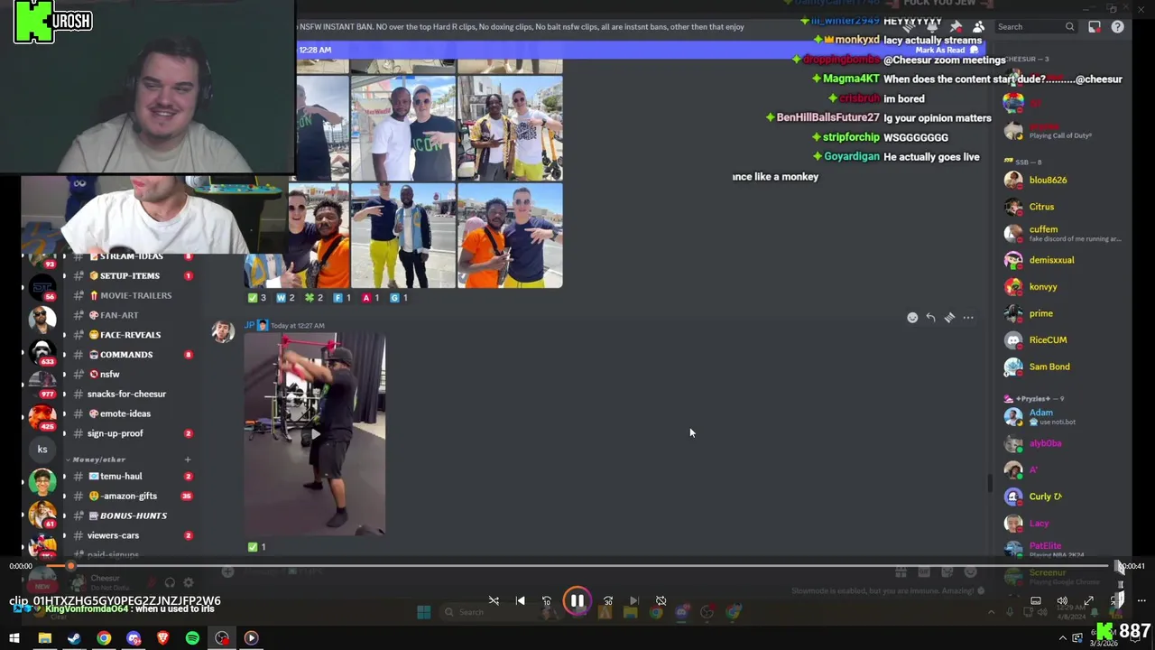Expand threads arrow beside sign-up-proof
The width and height of the screenshot is (1155, 650).
pos(64,433)
